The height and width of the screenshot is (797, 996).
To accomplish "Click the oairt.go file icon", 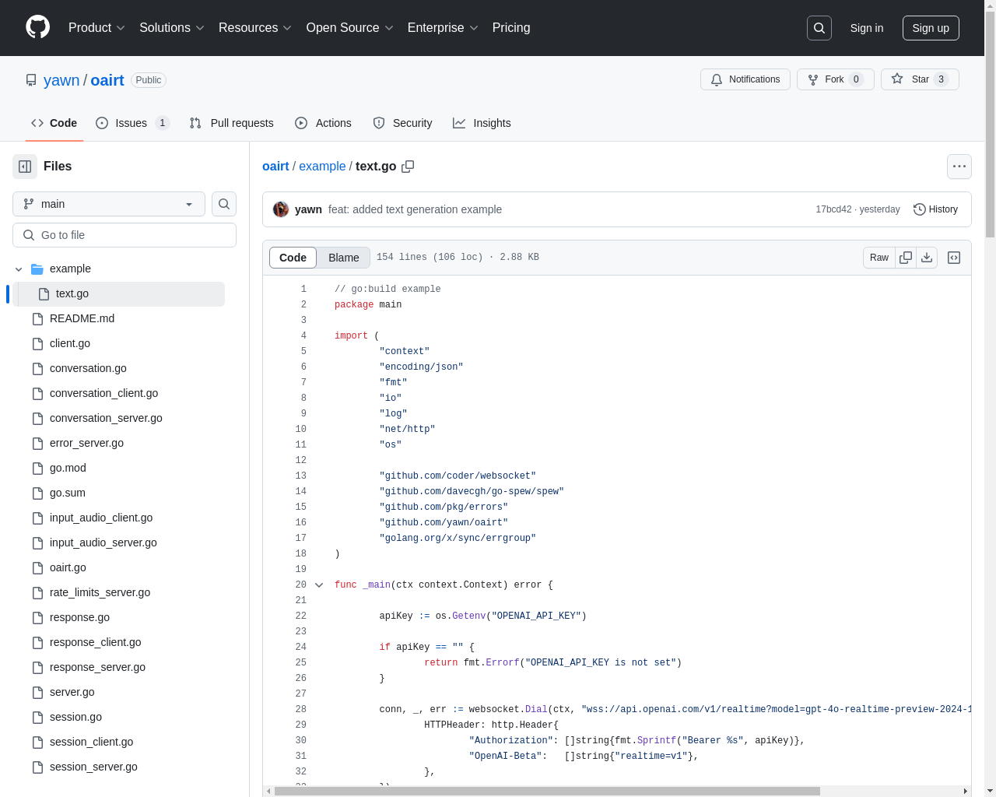I will (x=37, y=568).
